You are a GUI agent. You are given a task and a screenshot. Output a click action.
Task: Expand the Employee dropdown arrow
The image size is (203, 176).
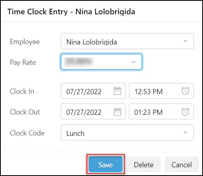tap(185, 41)
